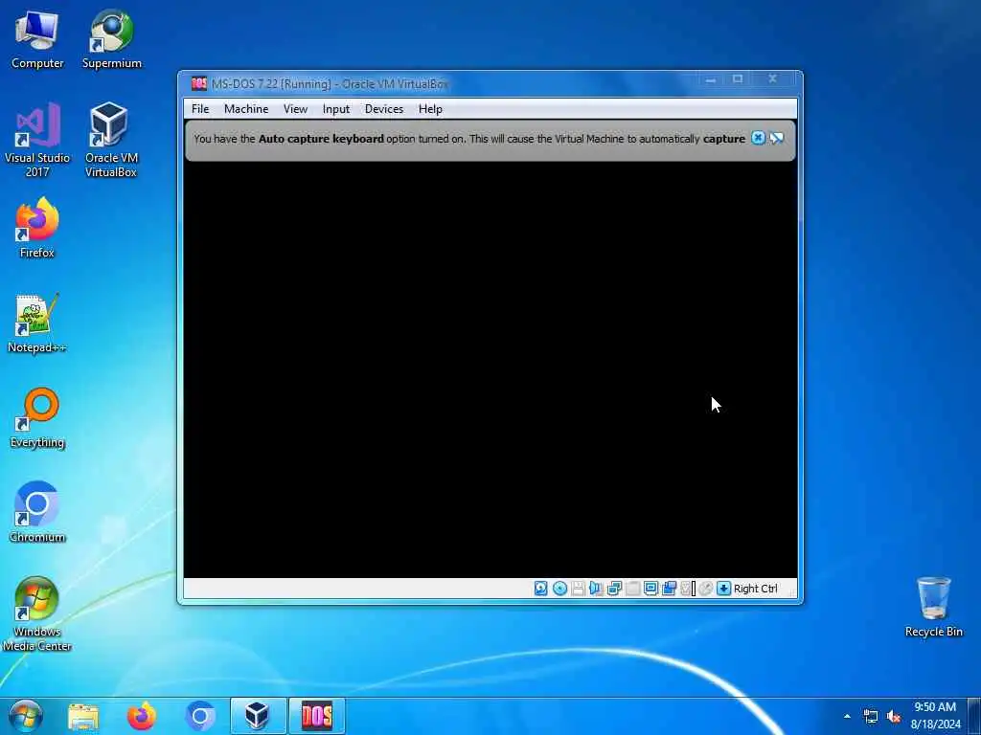The height and width of the screenshot is (735, 981).
Task: Show hidden tray icons arrow
Action: 847,716
